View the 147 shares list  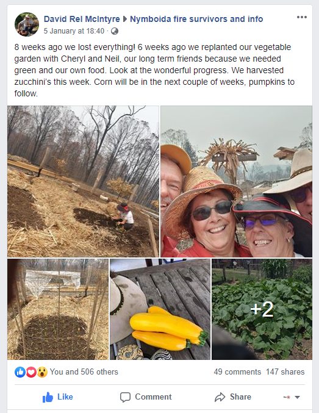(285, 372)
